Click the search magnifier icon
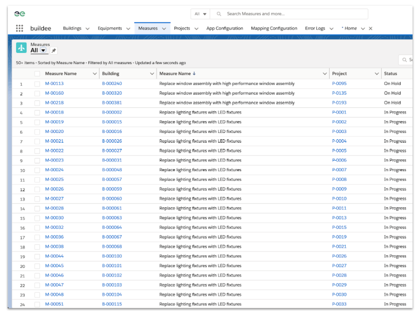This screenshot has height=311, width=420. click(x=219, y=14)
